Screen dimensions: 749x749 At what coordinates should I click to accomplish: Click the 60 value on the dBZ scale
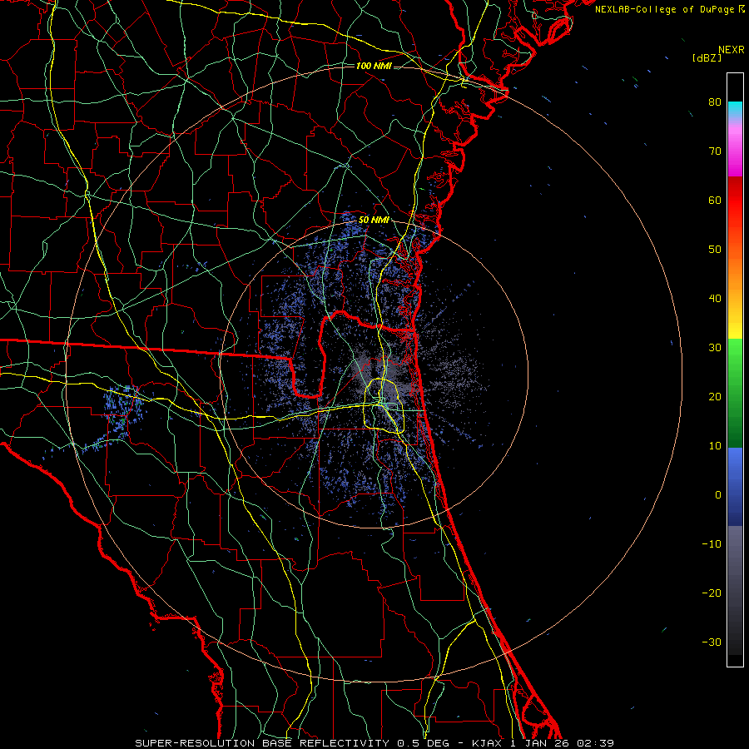pyautogui.click(x=715, y=200)
